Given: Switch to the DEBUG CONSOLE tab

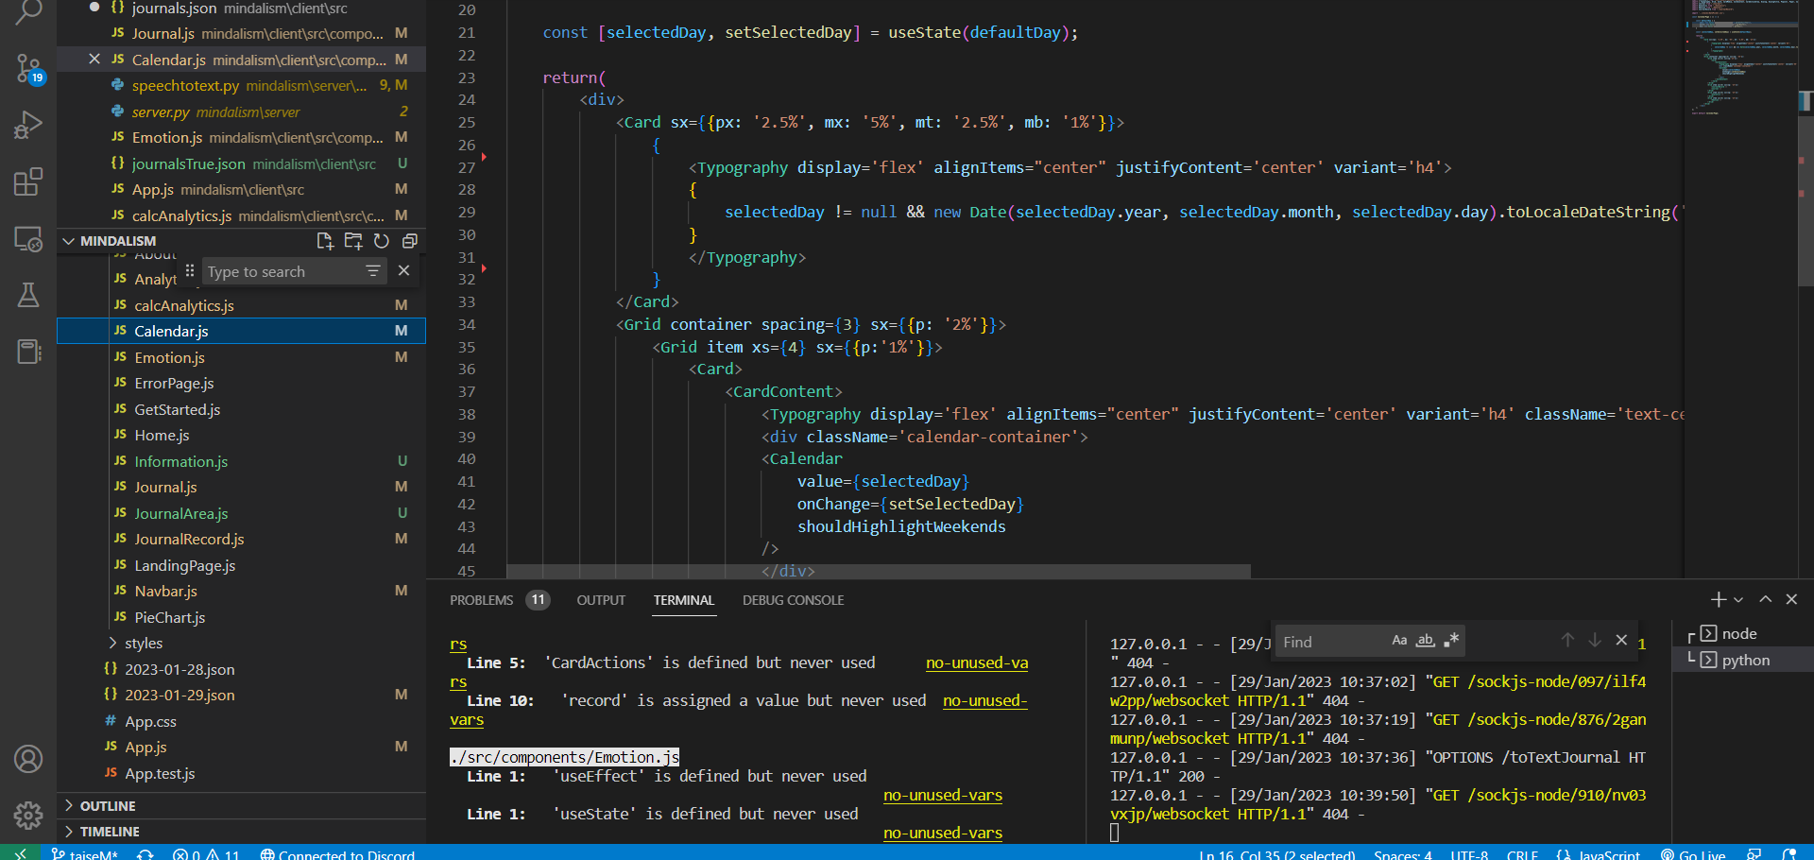Looking at the screenshot, I should [793, 600].
